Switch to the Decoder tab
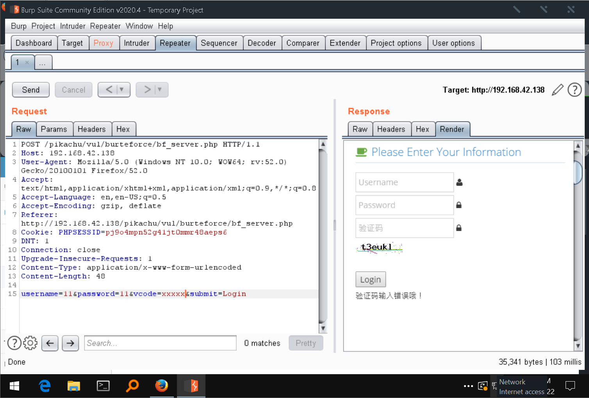This screenshot has width=589, height=398. coord(262,43)
